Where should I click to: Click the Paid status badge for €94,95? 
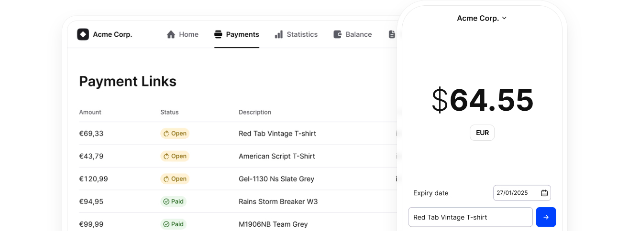[x=173, y=201]
